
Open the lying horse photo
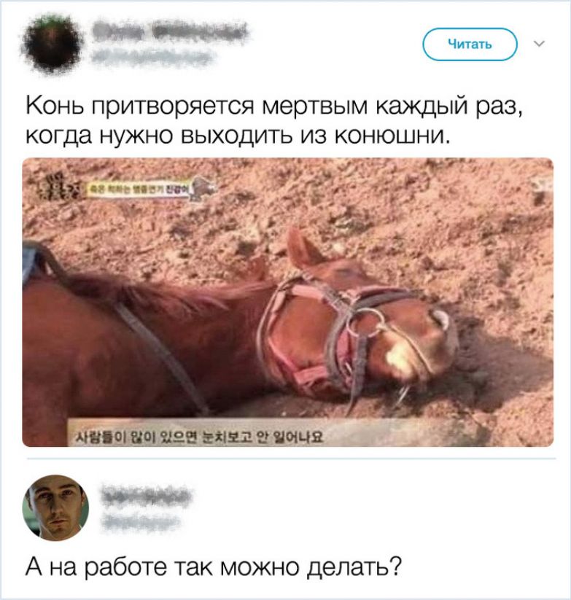click(x=288, y=303)
